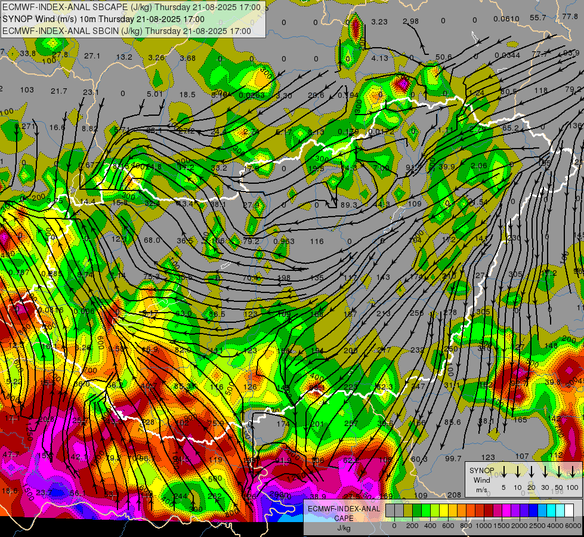Click the '2500' tick under the CAPE color bar

(x=537, y=526)
